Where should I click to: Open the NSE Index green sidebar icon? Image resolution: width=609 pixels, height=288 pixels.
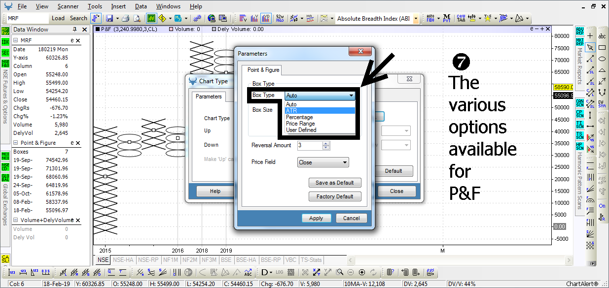pos(5,41)
